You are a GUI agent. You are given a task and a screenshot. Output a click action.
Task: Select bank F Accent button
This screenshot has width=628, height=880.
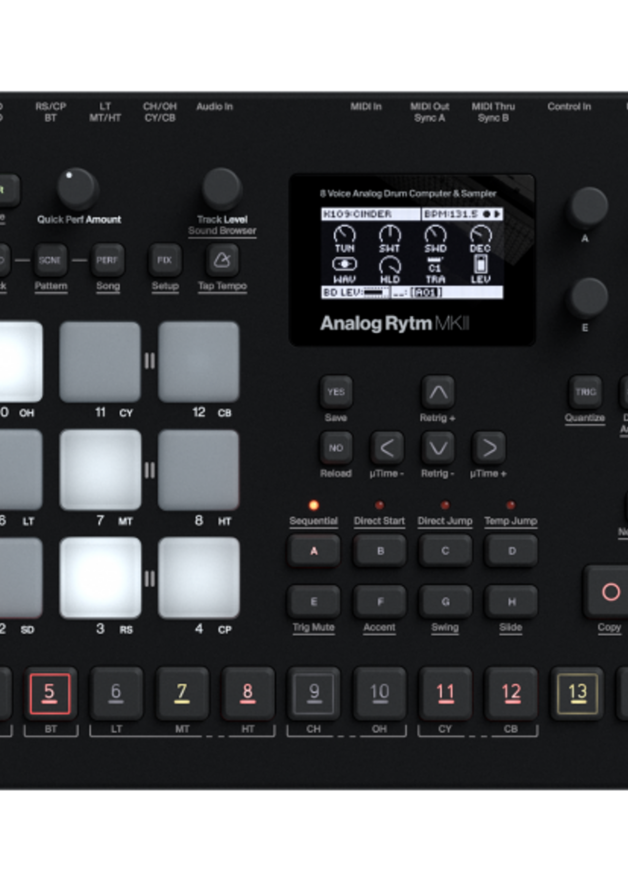[x=380, y=602]
